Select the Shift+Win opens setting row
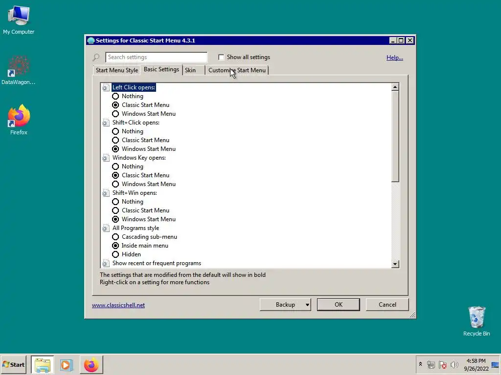 point(135,193)
